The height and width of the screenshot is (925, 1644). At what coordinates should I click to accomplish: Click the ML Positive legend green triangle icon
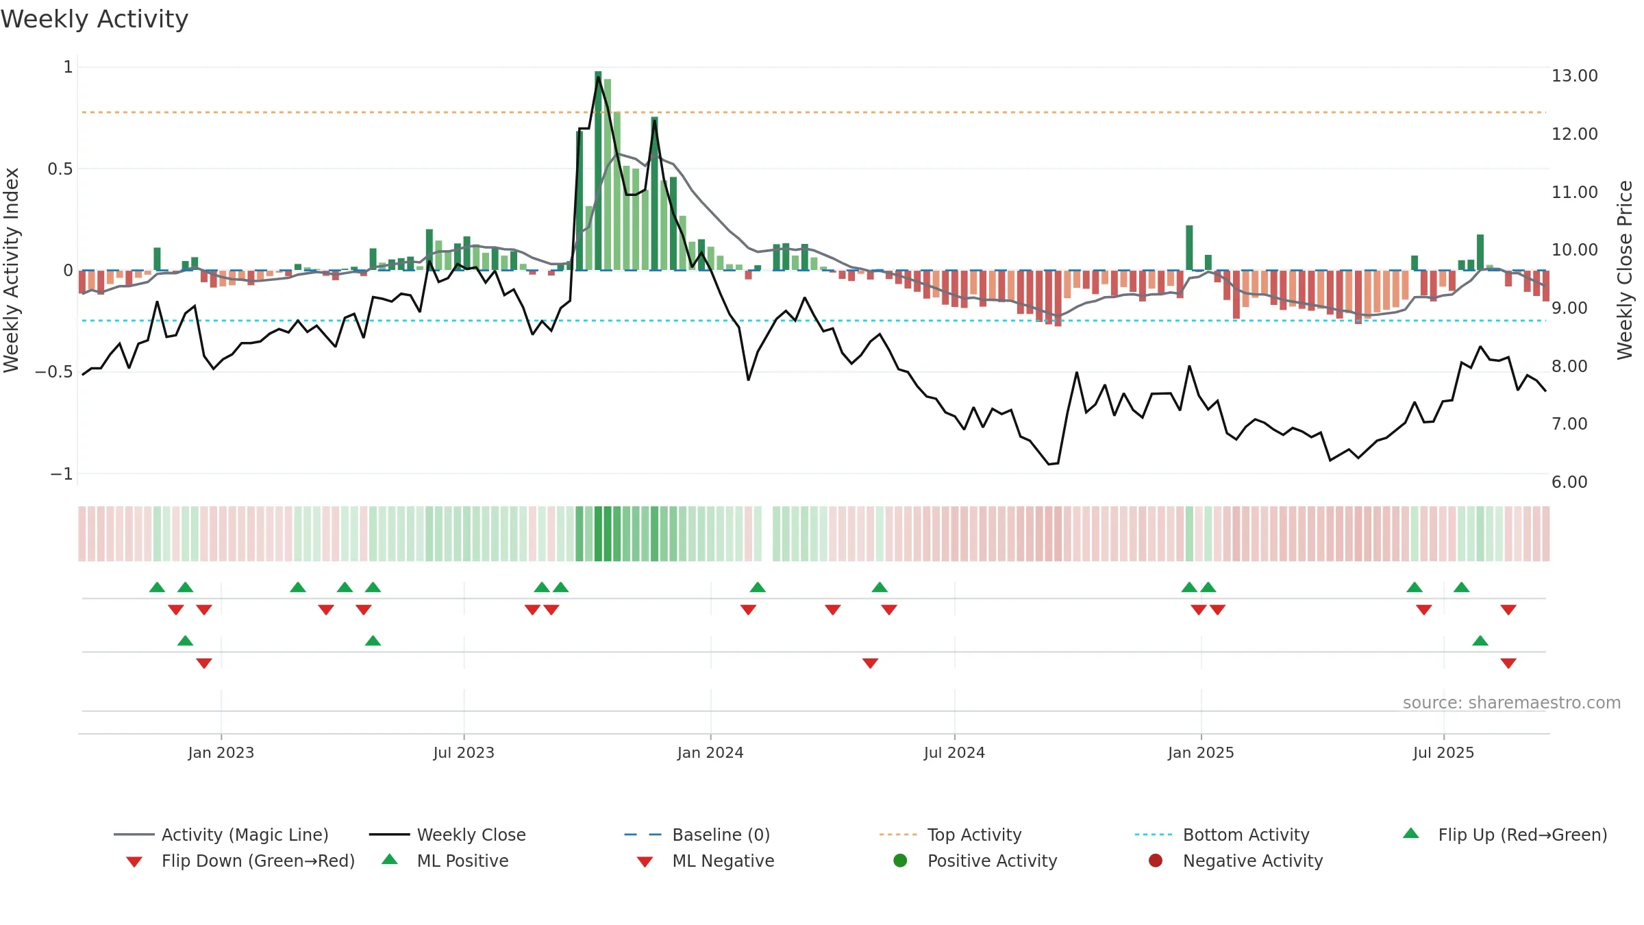tap(390, 859)
